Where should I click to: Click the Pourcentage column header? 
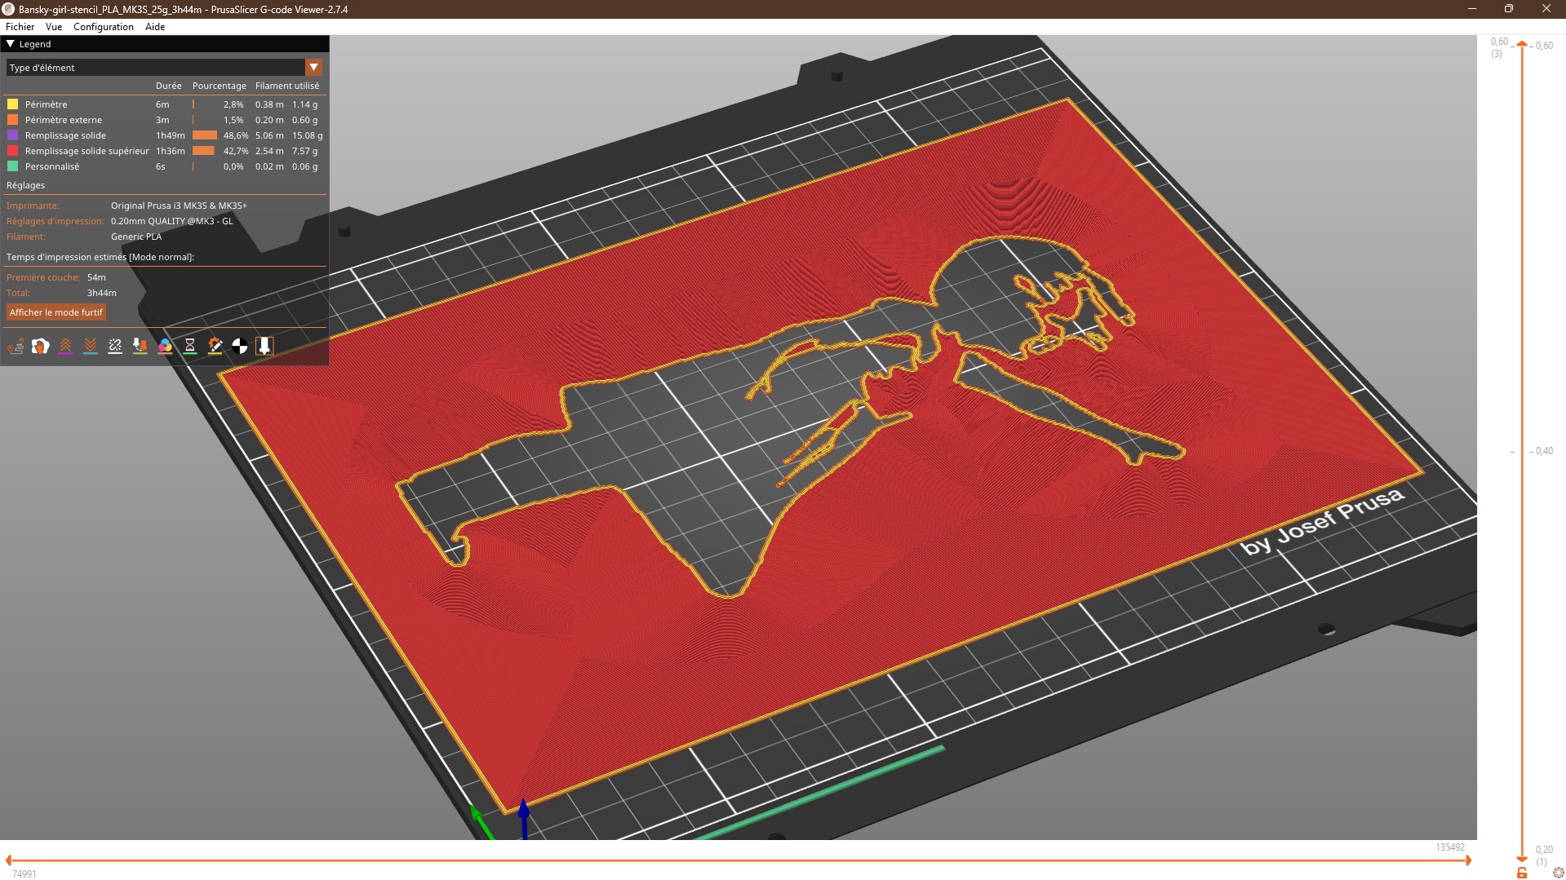(220, 86)
